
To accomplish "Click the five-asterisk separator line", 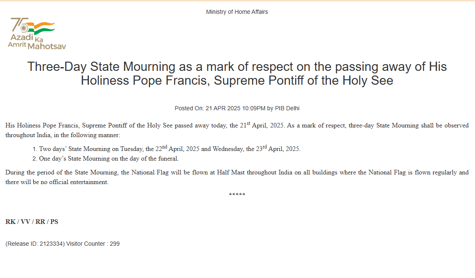I will (x=237, y=195).
